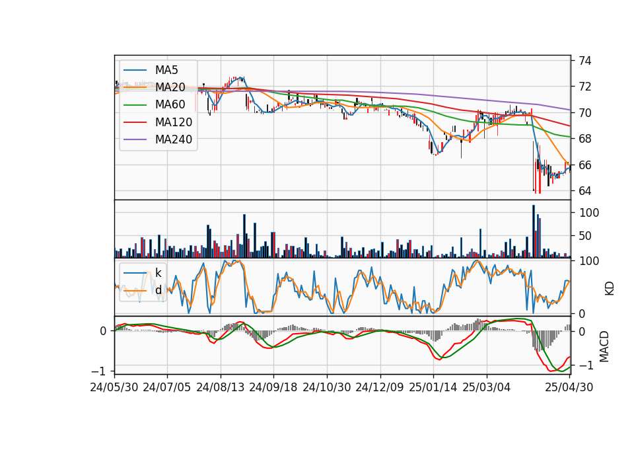Click the 50 volume axis tick label
This screenshot has width=634, height=456.
pos(585,236)
